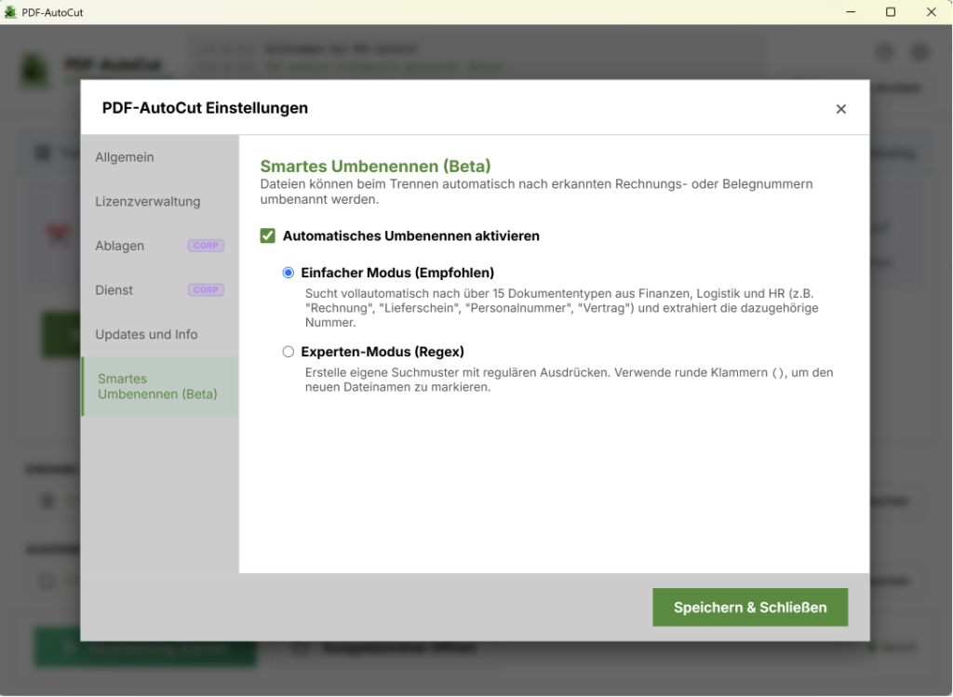953x697 pixels.
Task: Maximize the PDF-AutoCut window
Action: [x=891, y=12]
